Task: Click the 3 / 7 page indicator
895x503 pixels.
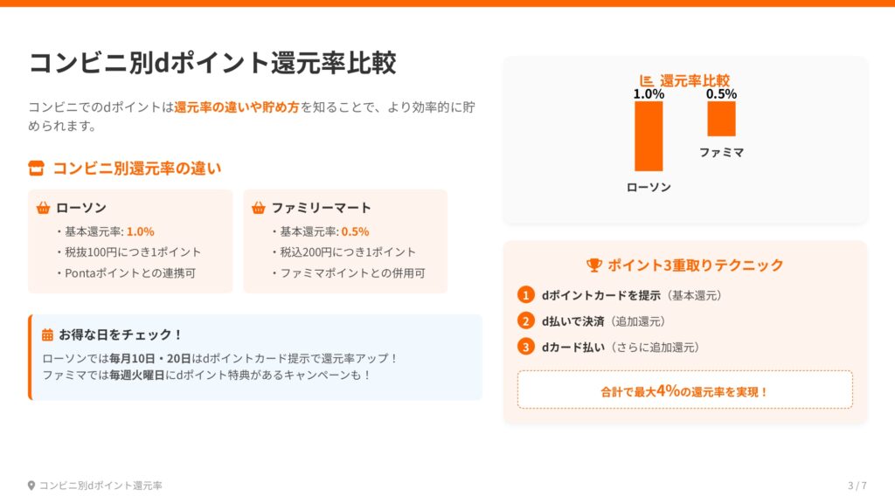Action: tap(857, 486)
